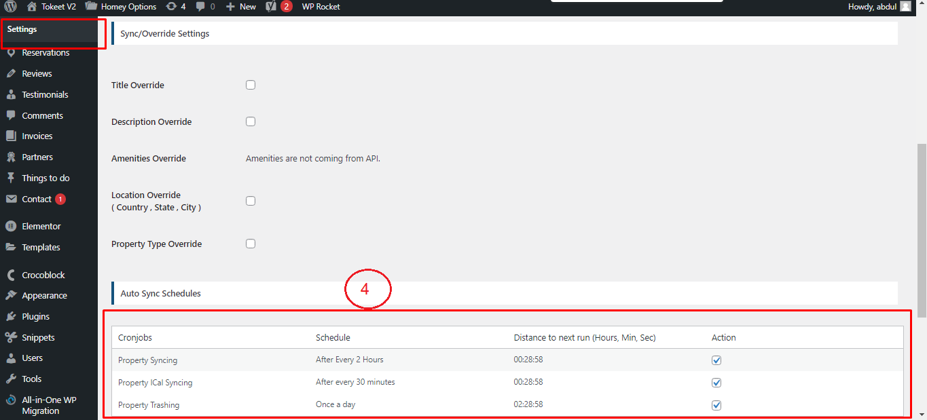
Task: Click the 'After Every 2 Hours' schedule text
Action: coord(350,360)
